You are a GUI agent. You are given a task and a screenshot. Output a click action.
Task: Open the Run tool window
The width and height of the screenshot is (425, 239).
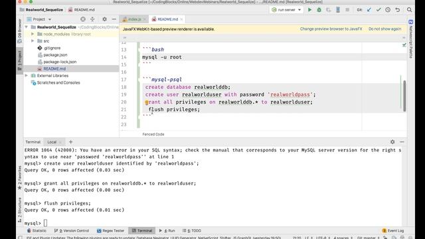tap(167, 230)
